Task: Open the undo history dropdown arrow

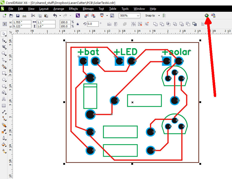Action: point(60,15)
